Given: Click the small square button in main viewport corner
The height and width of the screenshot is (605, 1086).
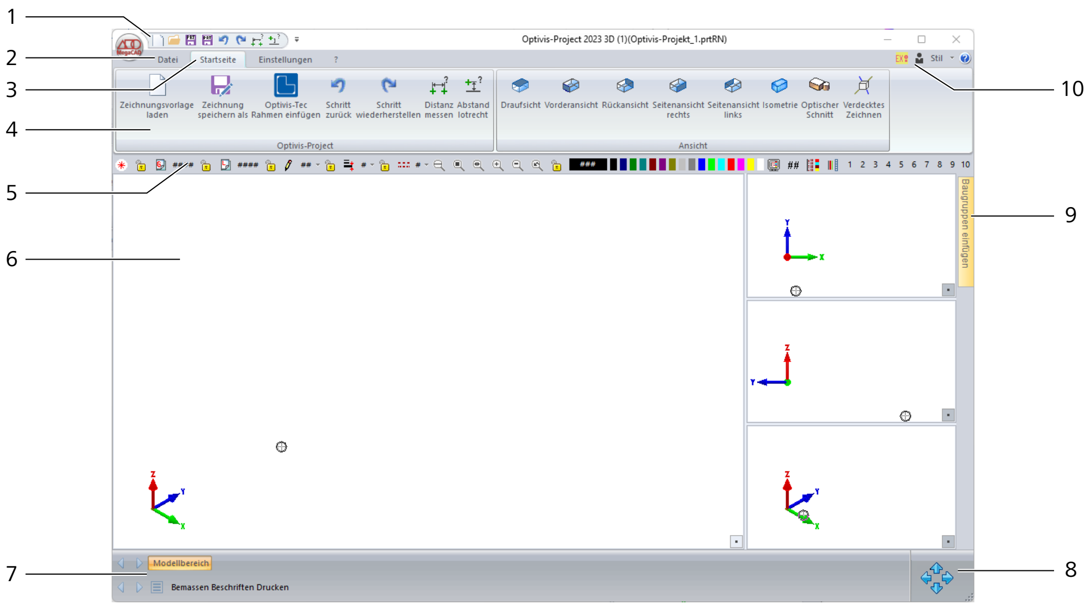Looking at the screenshot, I should [x=736, y=541].
